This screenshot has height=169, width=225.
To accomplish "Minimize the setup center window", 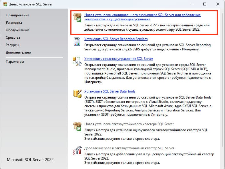I will (192, 4).
